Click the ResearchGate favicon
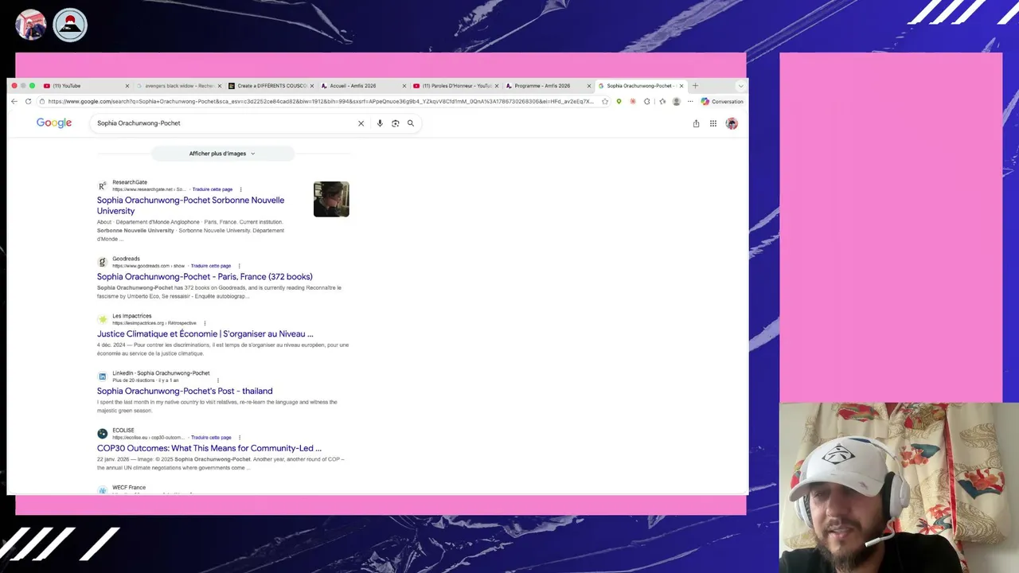 102,185
